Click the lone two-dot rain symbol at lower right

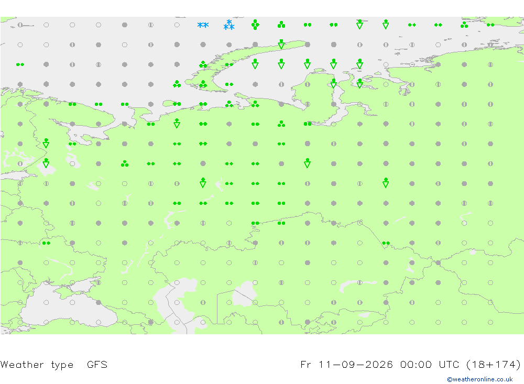click(x=386, y=243)
